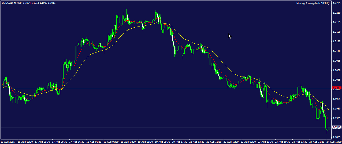Click the 17 Aug 16:30 time label
Image resolution: width=342 pixels, height=144 pixels.
(x=77, y=141)
